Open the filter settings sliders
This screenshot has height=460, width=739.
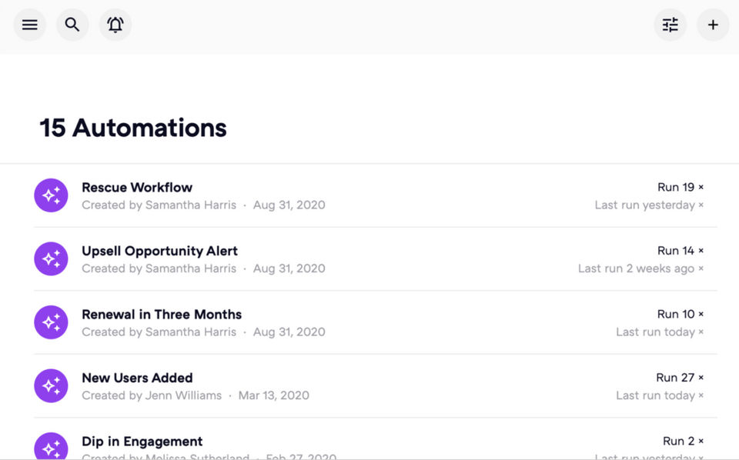tap(670, 25)
